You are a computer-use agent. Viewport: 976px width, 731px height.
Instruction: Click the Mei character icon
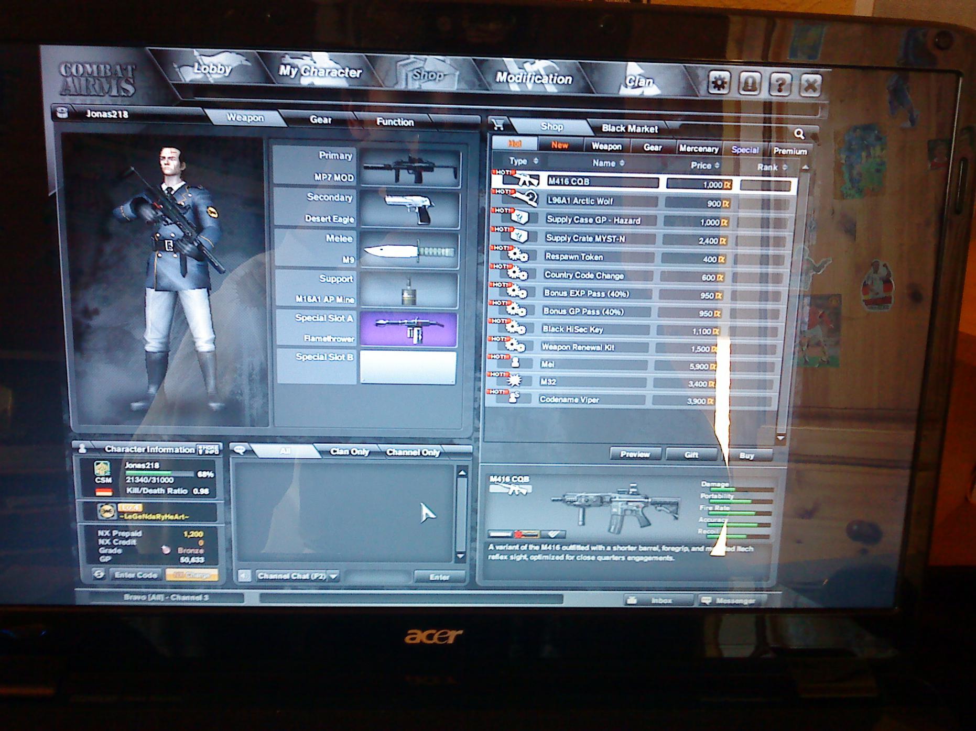[x=515, y=362]
